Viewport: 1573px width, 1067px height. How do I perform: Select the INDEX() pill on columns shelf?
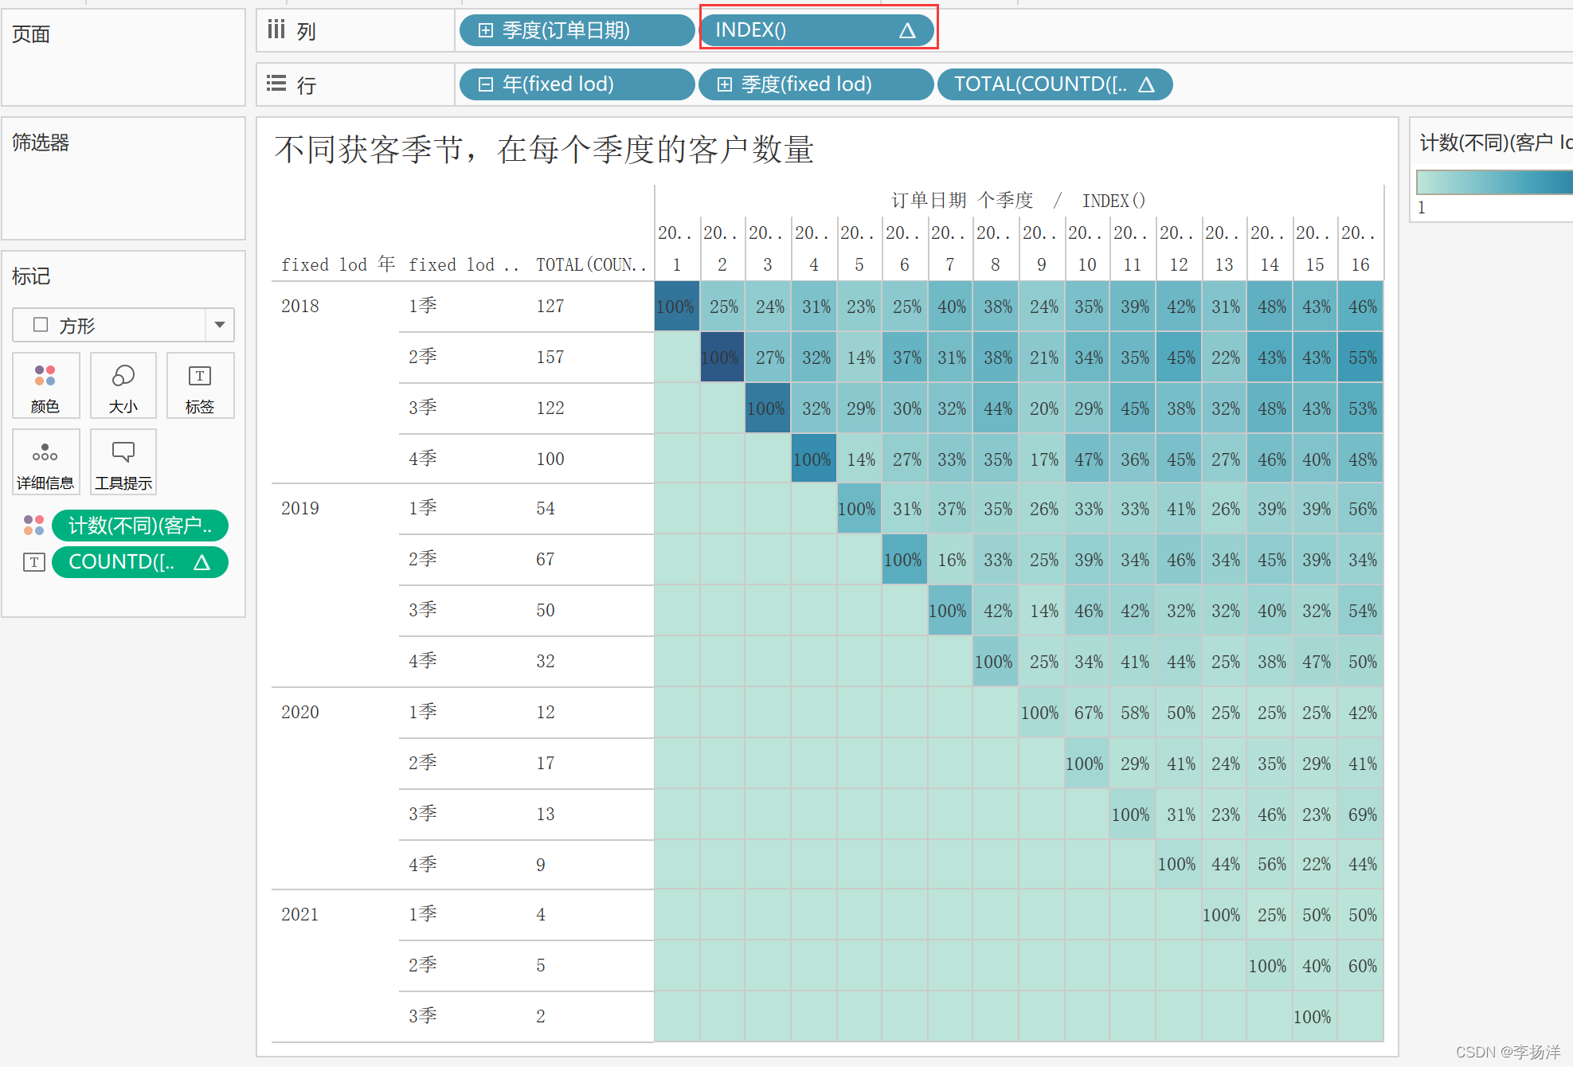[804, 30]
